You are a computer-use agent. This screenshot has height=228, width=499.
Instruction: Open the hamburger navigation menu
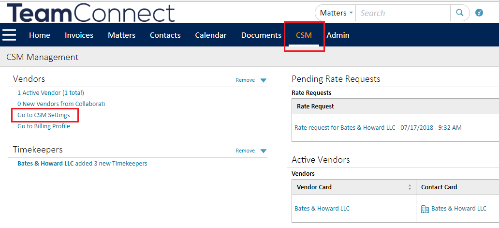coord(9,35)
